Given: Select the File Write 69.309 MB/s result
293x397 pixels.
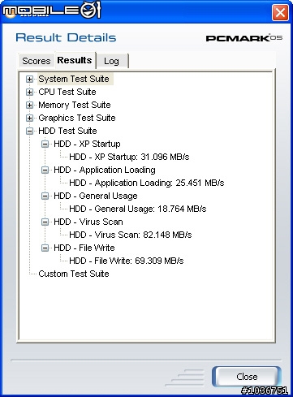Looking at the screenshot, I should [x=127, y=261].
